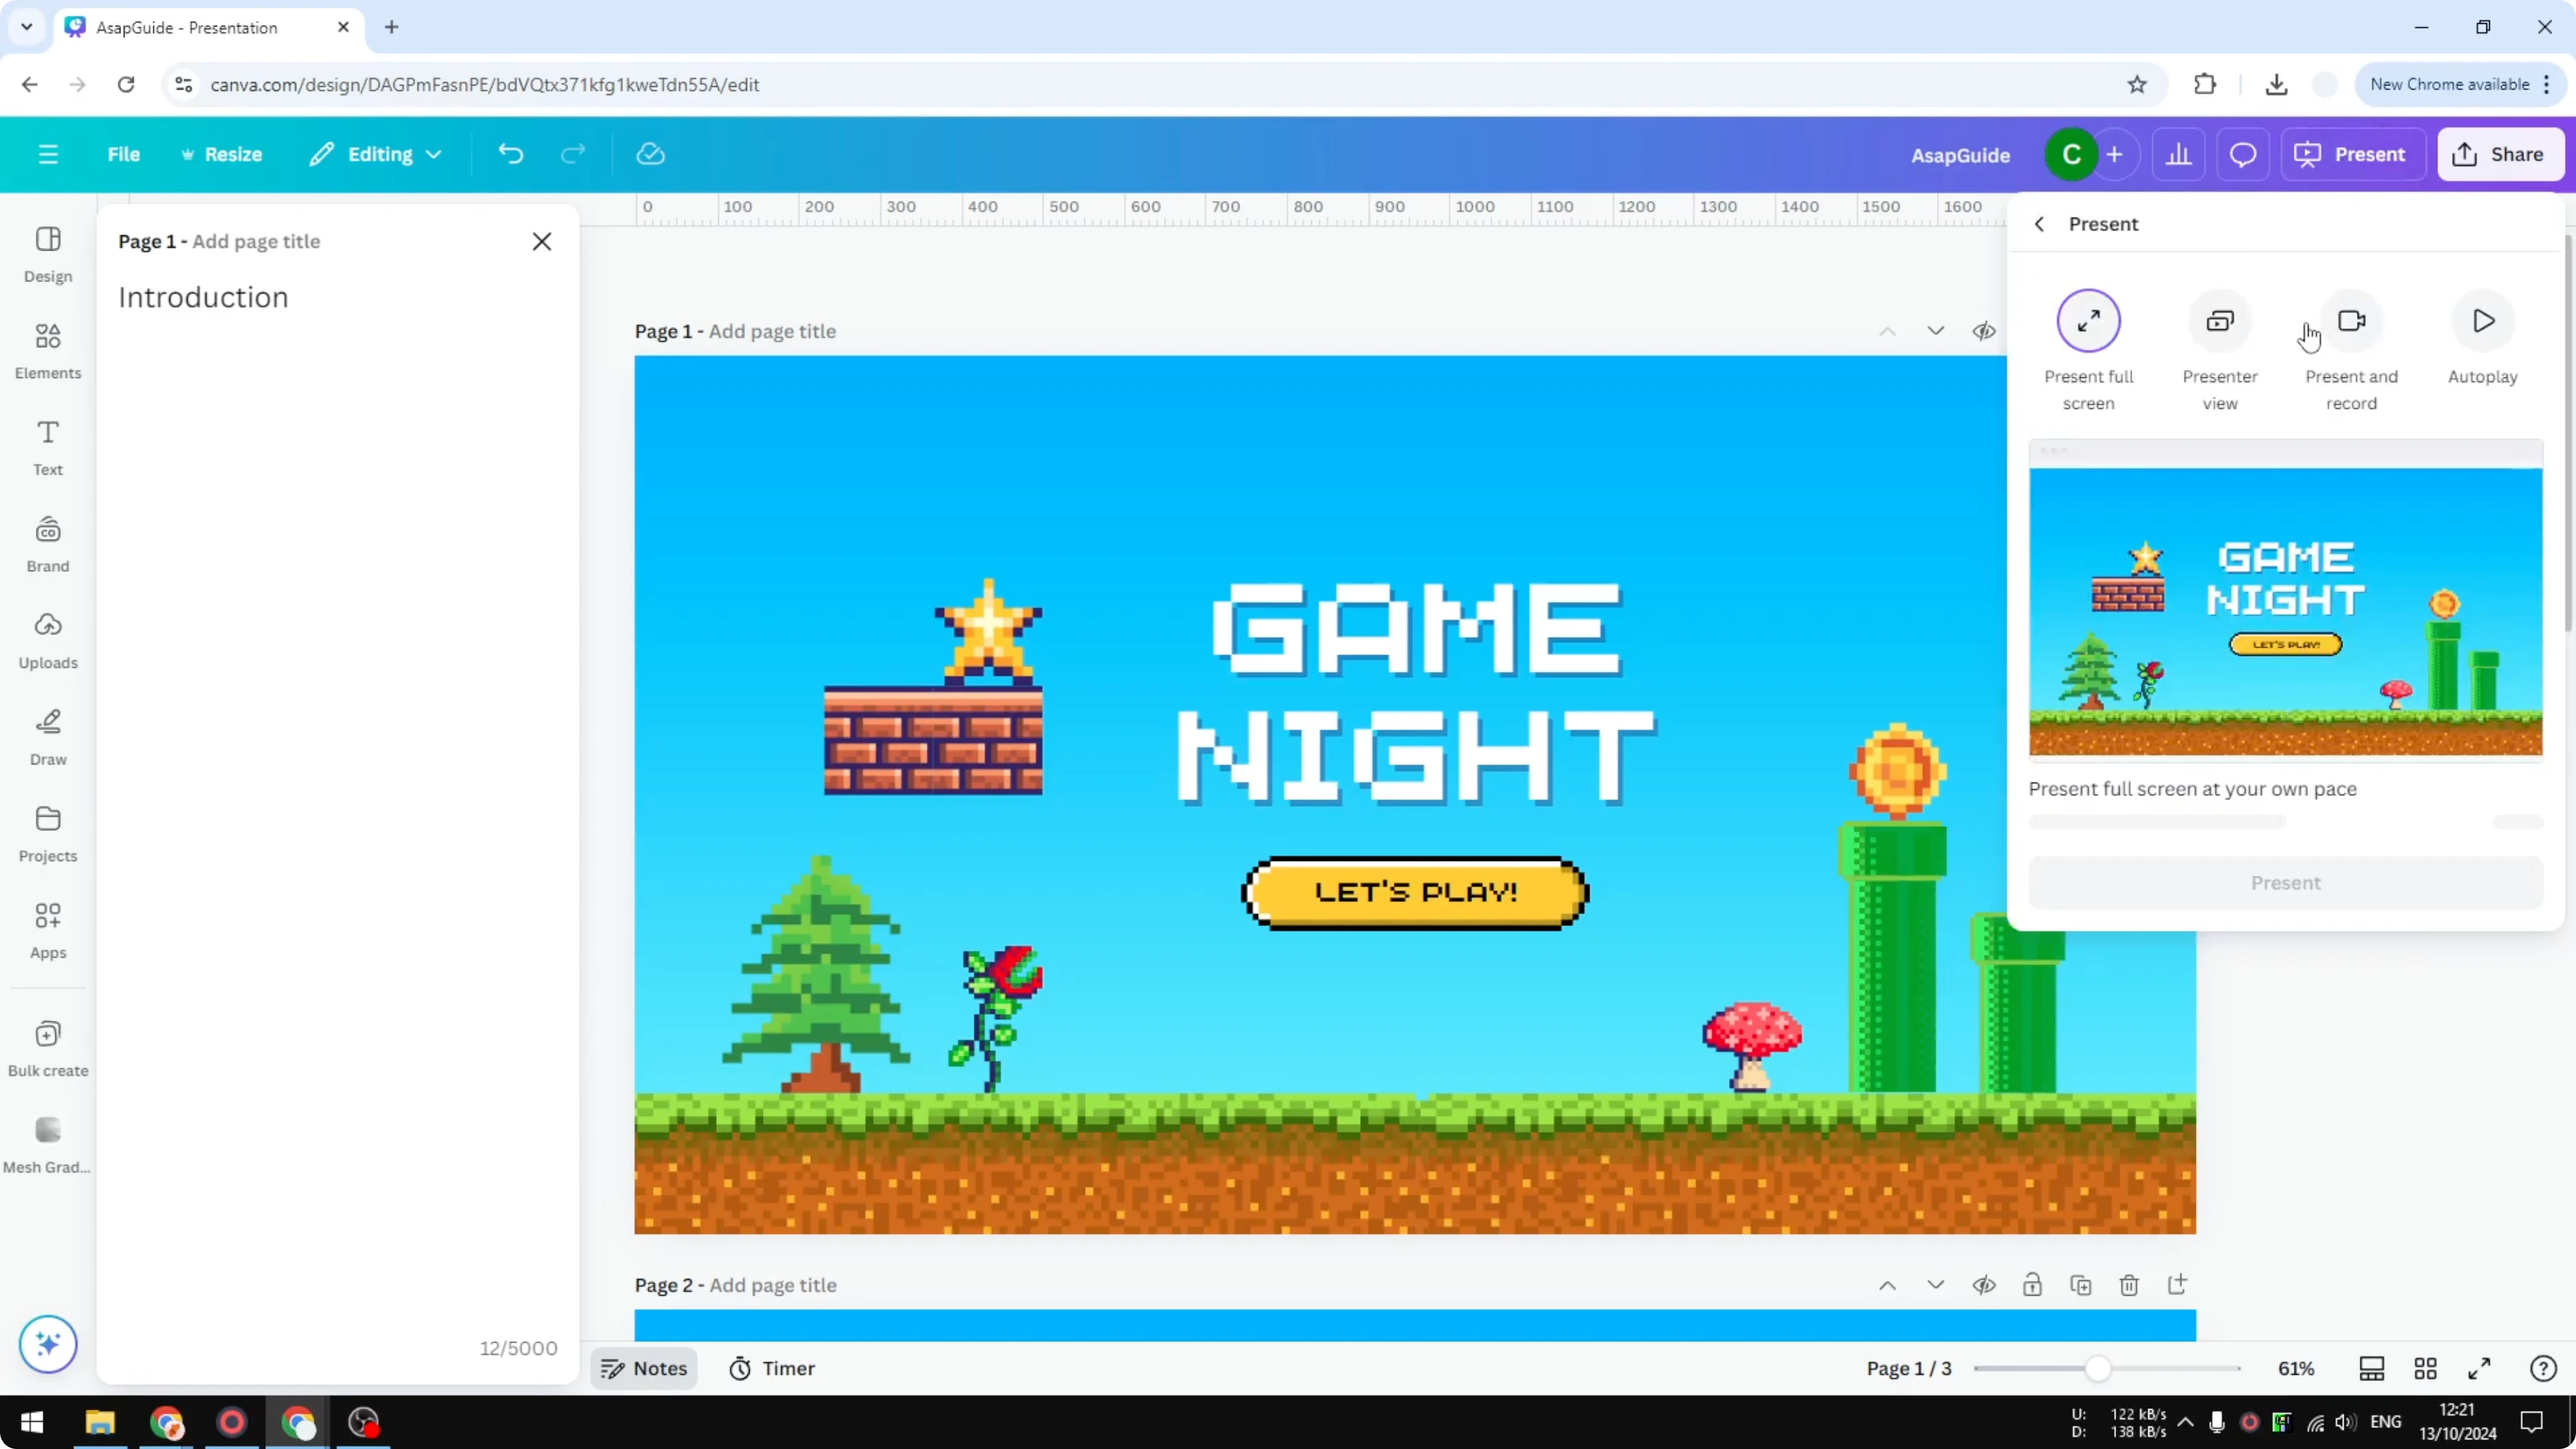The height and width of the screenshot is (1449, 2576).
Task: Open the Elements panel
Action: [x=48, y=351]
